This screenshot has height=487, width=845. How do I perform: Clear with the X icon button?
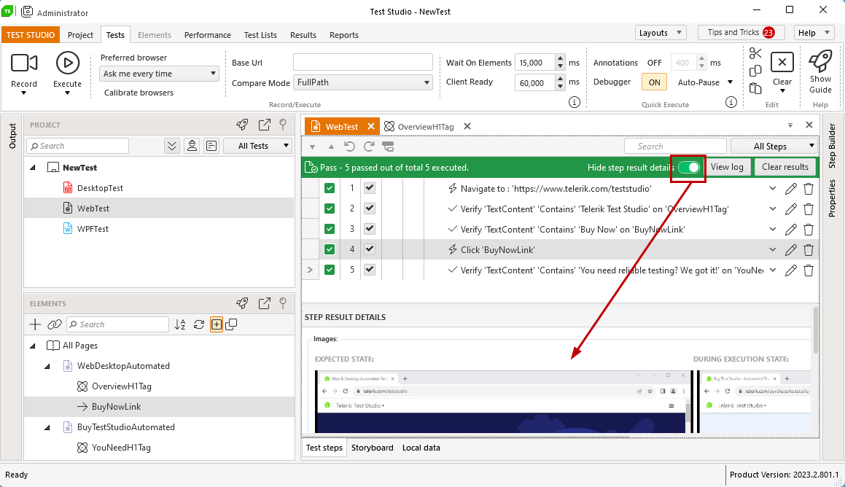click(782, 63)
